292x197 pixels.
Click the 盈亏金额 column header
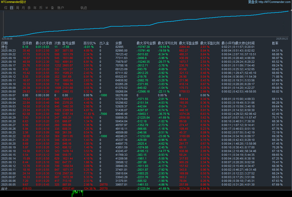click(68, 43)
